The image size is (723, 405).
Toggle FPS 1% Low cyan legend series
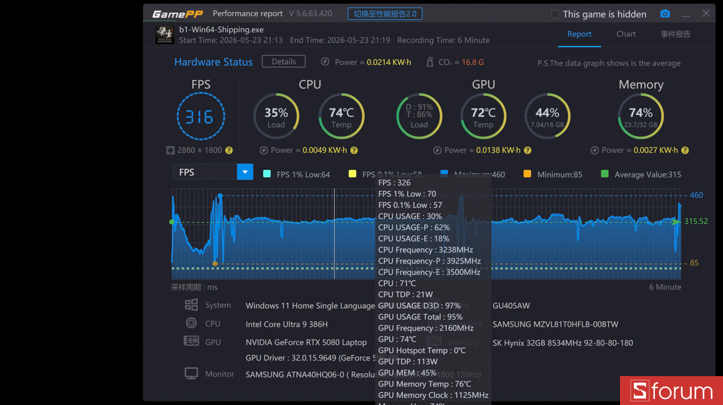[267, 174]
